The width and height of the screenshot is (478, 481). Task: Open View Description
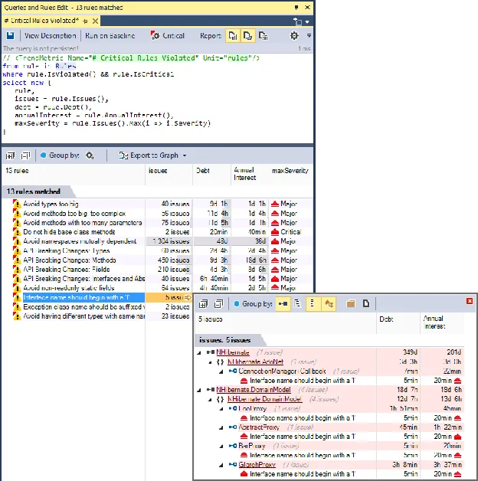coord(50,35)
